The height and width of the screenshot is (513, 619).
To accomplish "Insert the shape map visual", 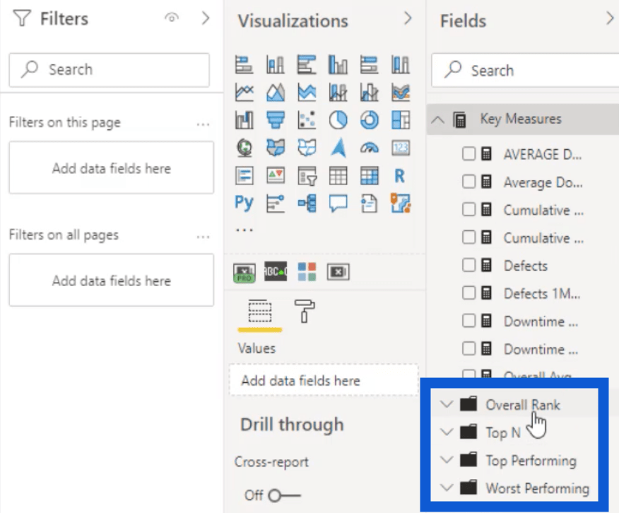I will (307, 148).
